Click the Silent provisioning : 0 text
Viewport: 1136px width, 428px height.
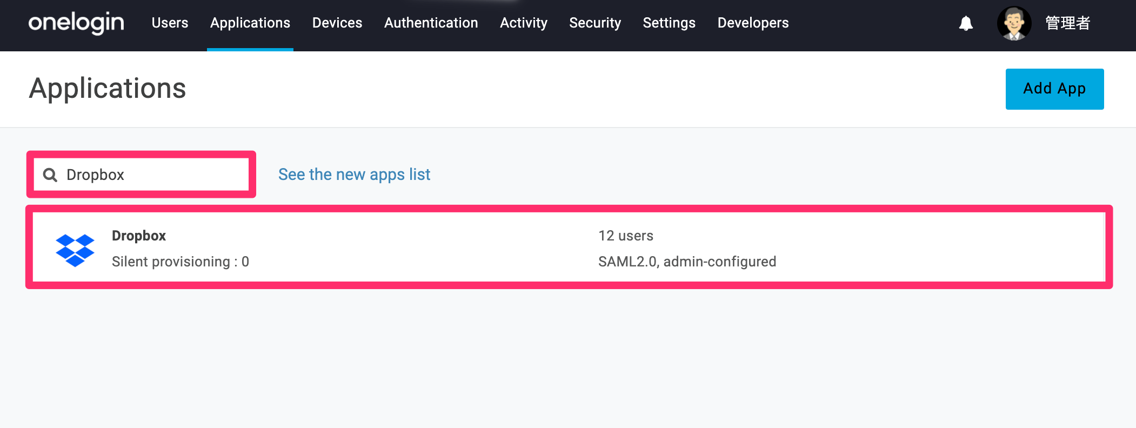(181, 262)
